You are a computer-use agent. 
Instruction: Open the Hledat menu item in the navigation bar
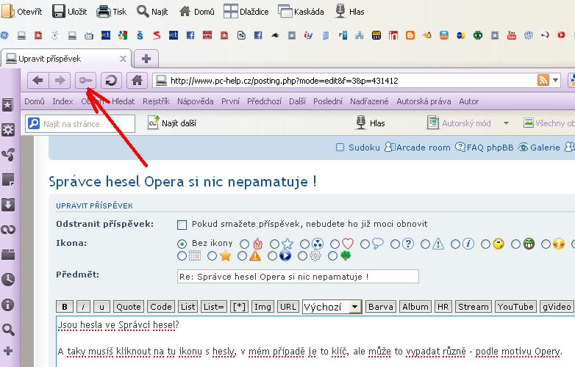(124, 101)
